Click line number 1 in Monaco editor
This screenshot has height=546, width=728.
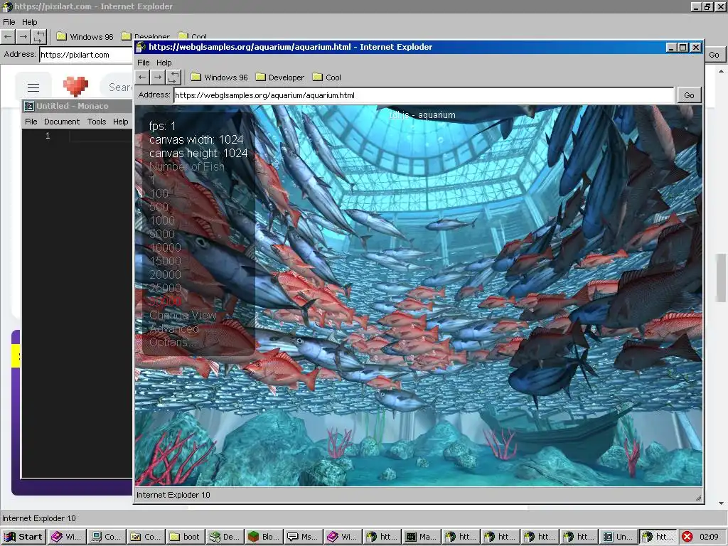click(x=48, y=136)
